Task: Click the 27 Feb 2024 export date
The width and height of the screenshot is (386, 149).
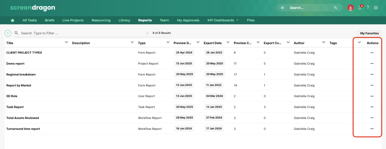Action: coord(214,118)
